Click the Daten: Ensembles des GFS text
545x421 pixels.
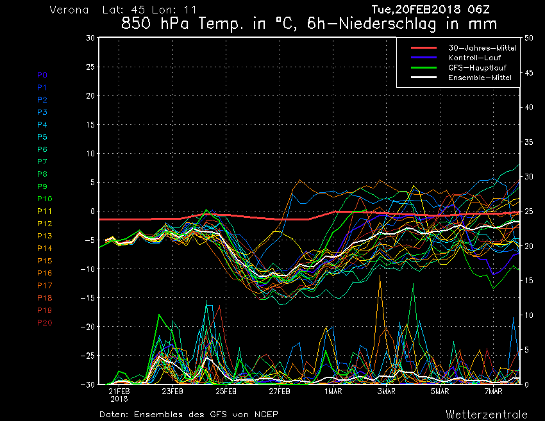pyautogui.click(x=189, y=415)
